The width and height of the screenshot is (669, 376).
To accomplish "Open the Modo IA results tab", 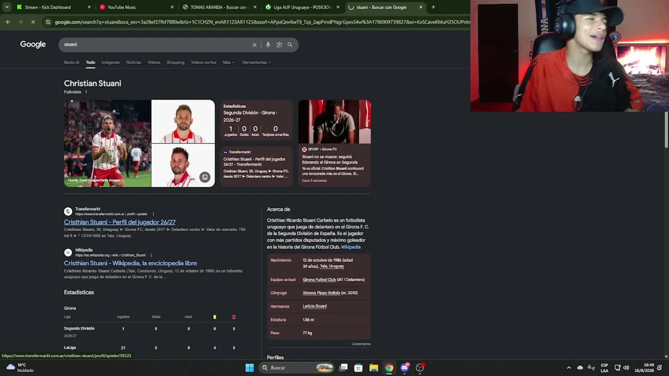I will tap(72, 63).
